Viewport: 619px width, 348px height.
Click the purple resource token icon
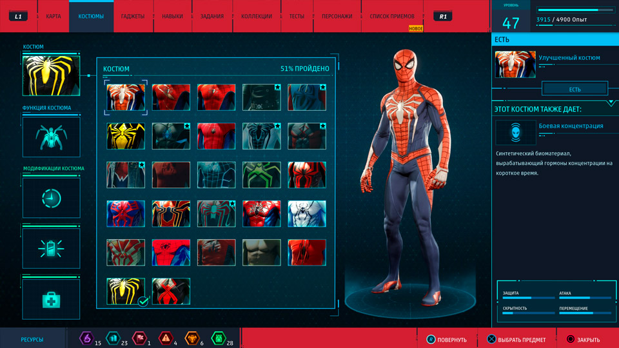point(86,338)
